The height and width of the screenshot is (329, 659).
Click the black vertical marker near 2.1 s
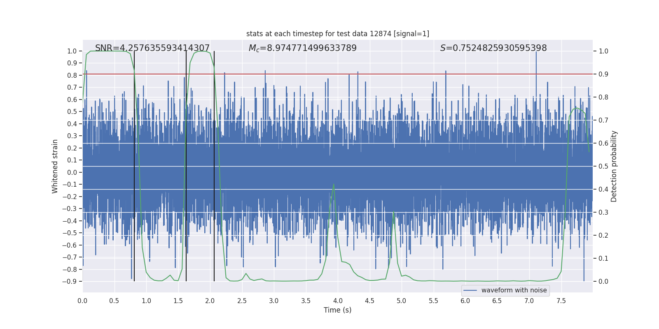214,166
